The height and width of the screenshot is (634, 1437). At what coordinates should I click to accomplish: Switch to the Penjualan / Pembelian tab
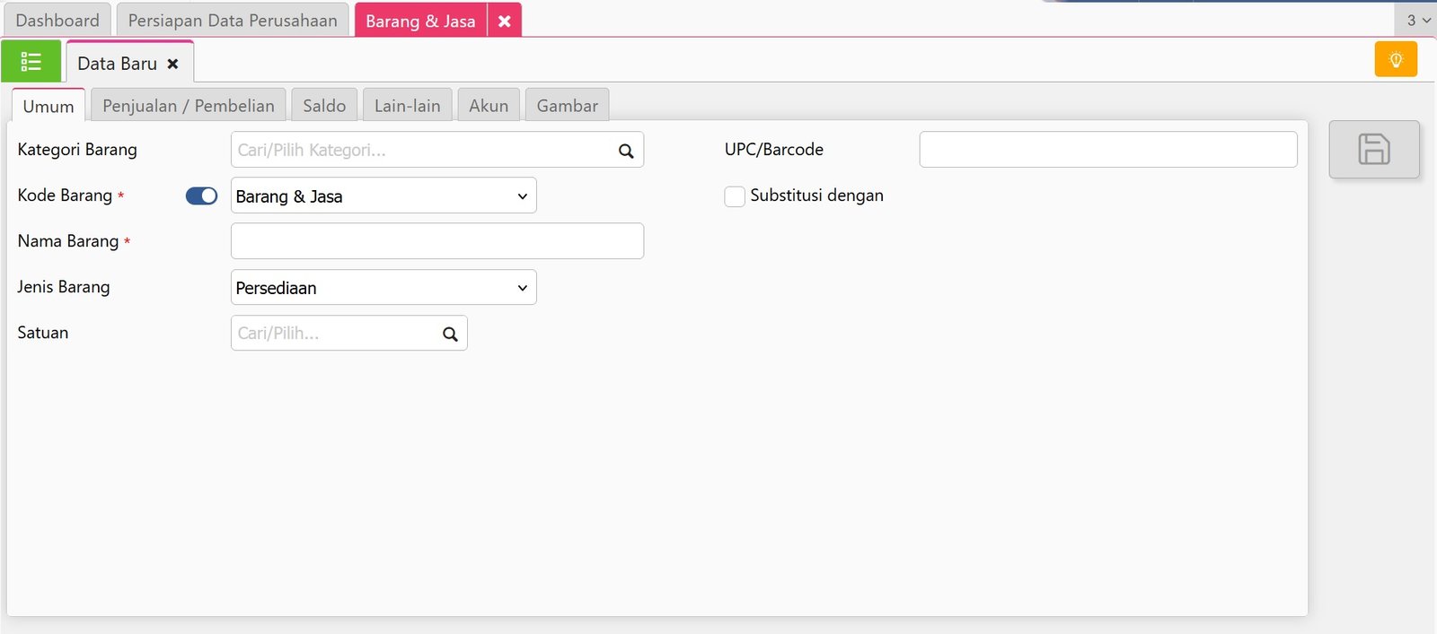pos(188,106)
